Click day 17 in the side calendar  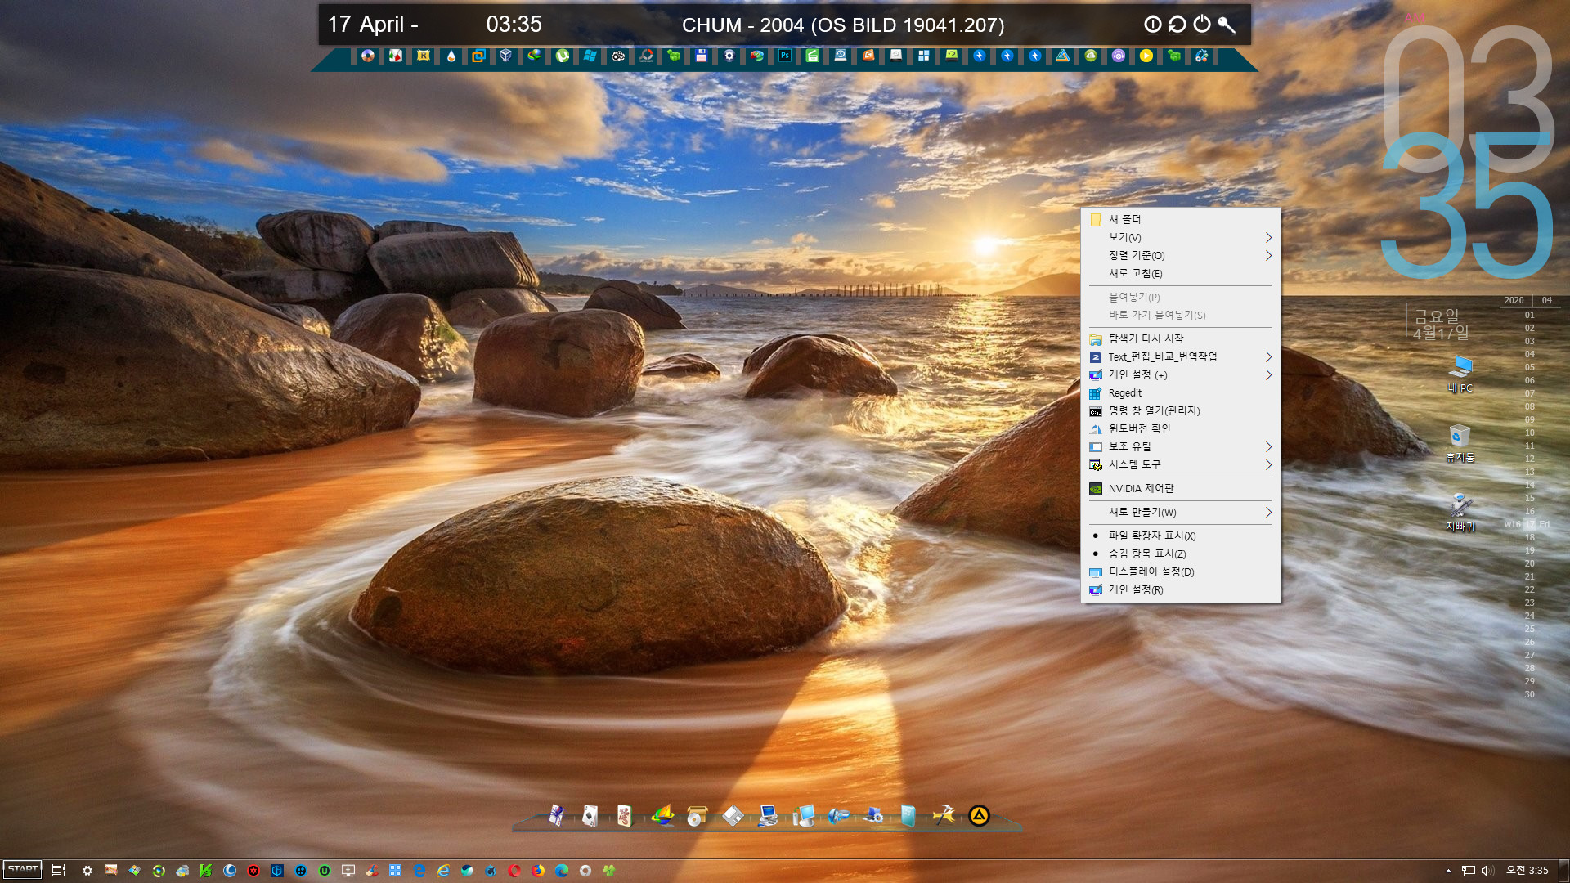click(1529, 524)
